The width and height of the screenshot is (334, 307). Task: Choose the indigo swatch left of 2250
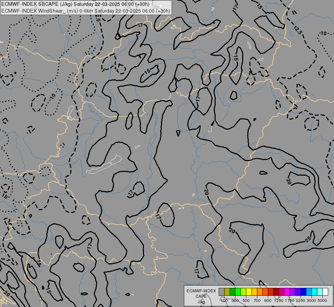pyautogui.click(x=298, y=292)
